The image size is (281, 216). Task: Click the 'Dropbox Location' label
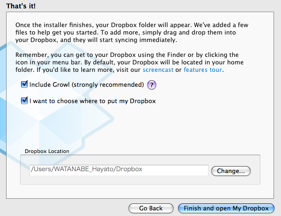point(47,151)
